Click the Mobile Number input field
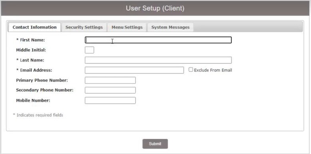This screenshot has height=154, width=311. tap(110, 101)
